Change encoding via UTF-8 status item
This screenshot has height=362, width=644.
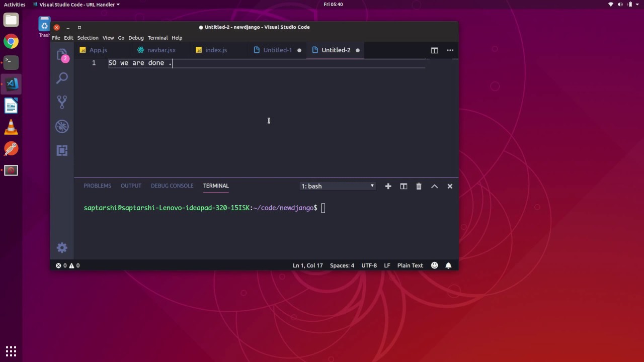[x=369, y=265]
